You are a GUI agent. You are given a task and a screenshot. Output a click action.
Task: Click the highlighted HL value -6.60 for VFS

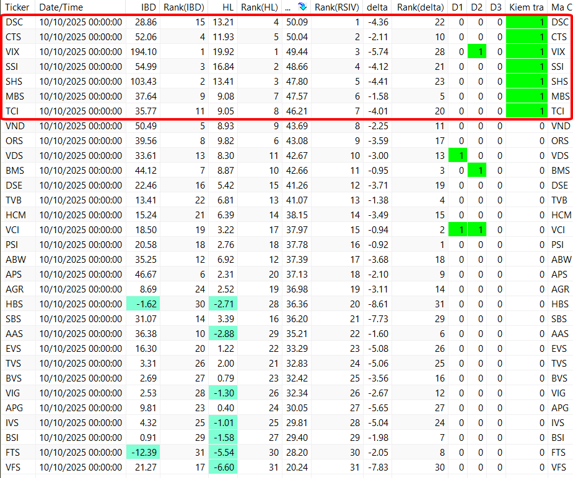[x=223, y=467]
